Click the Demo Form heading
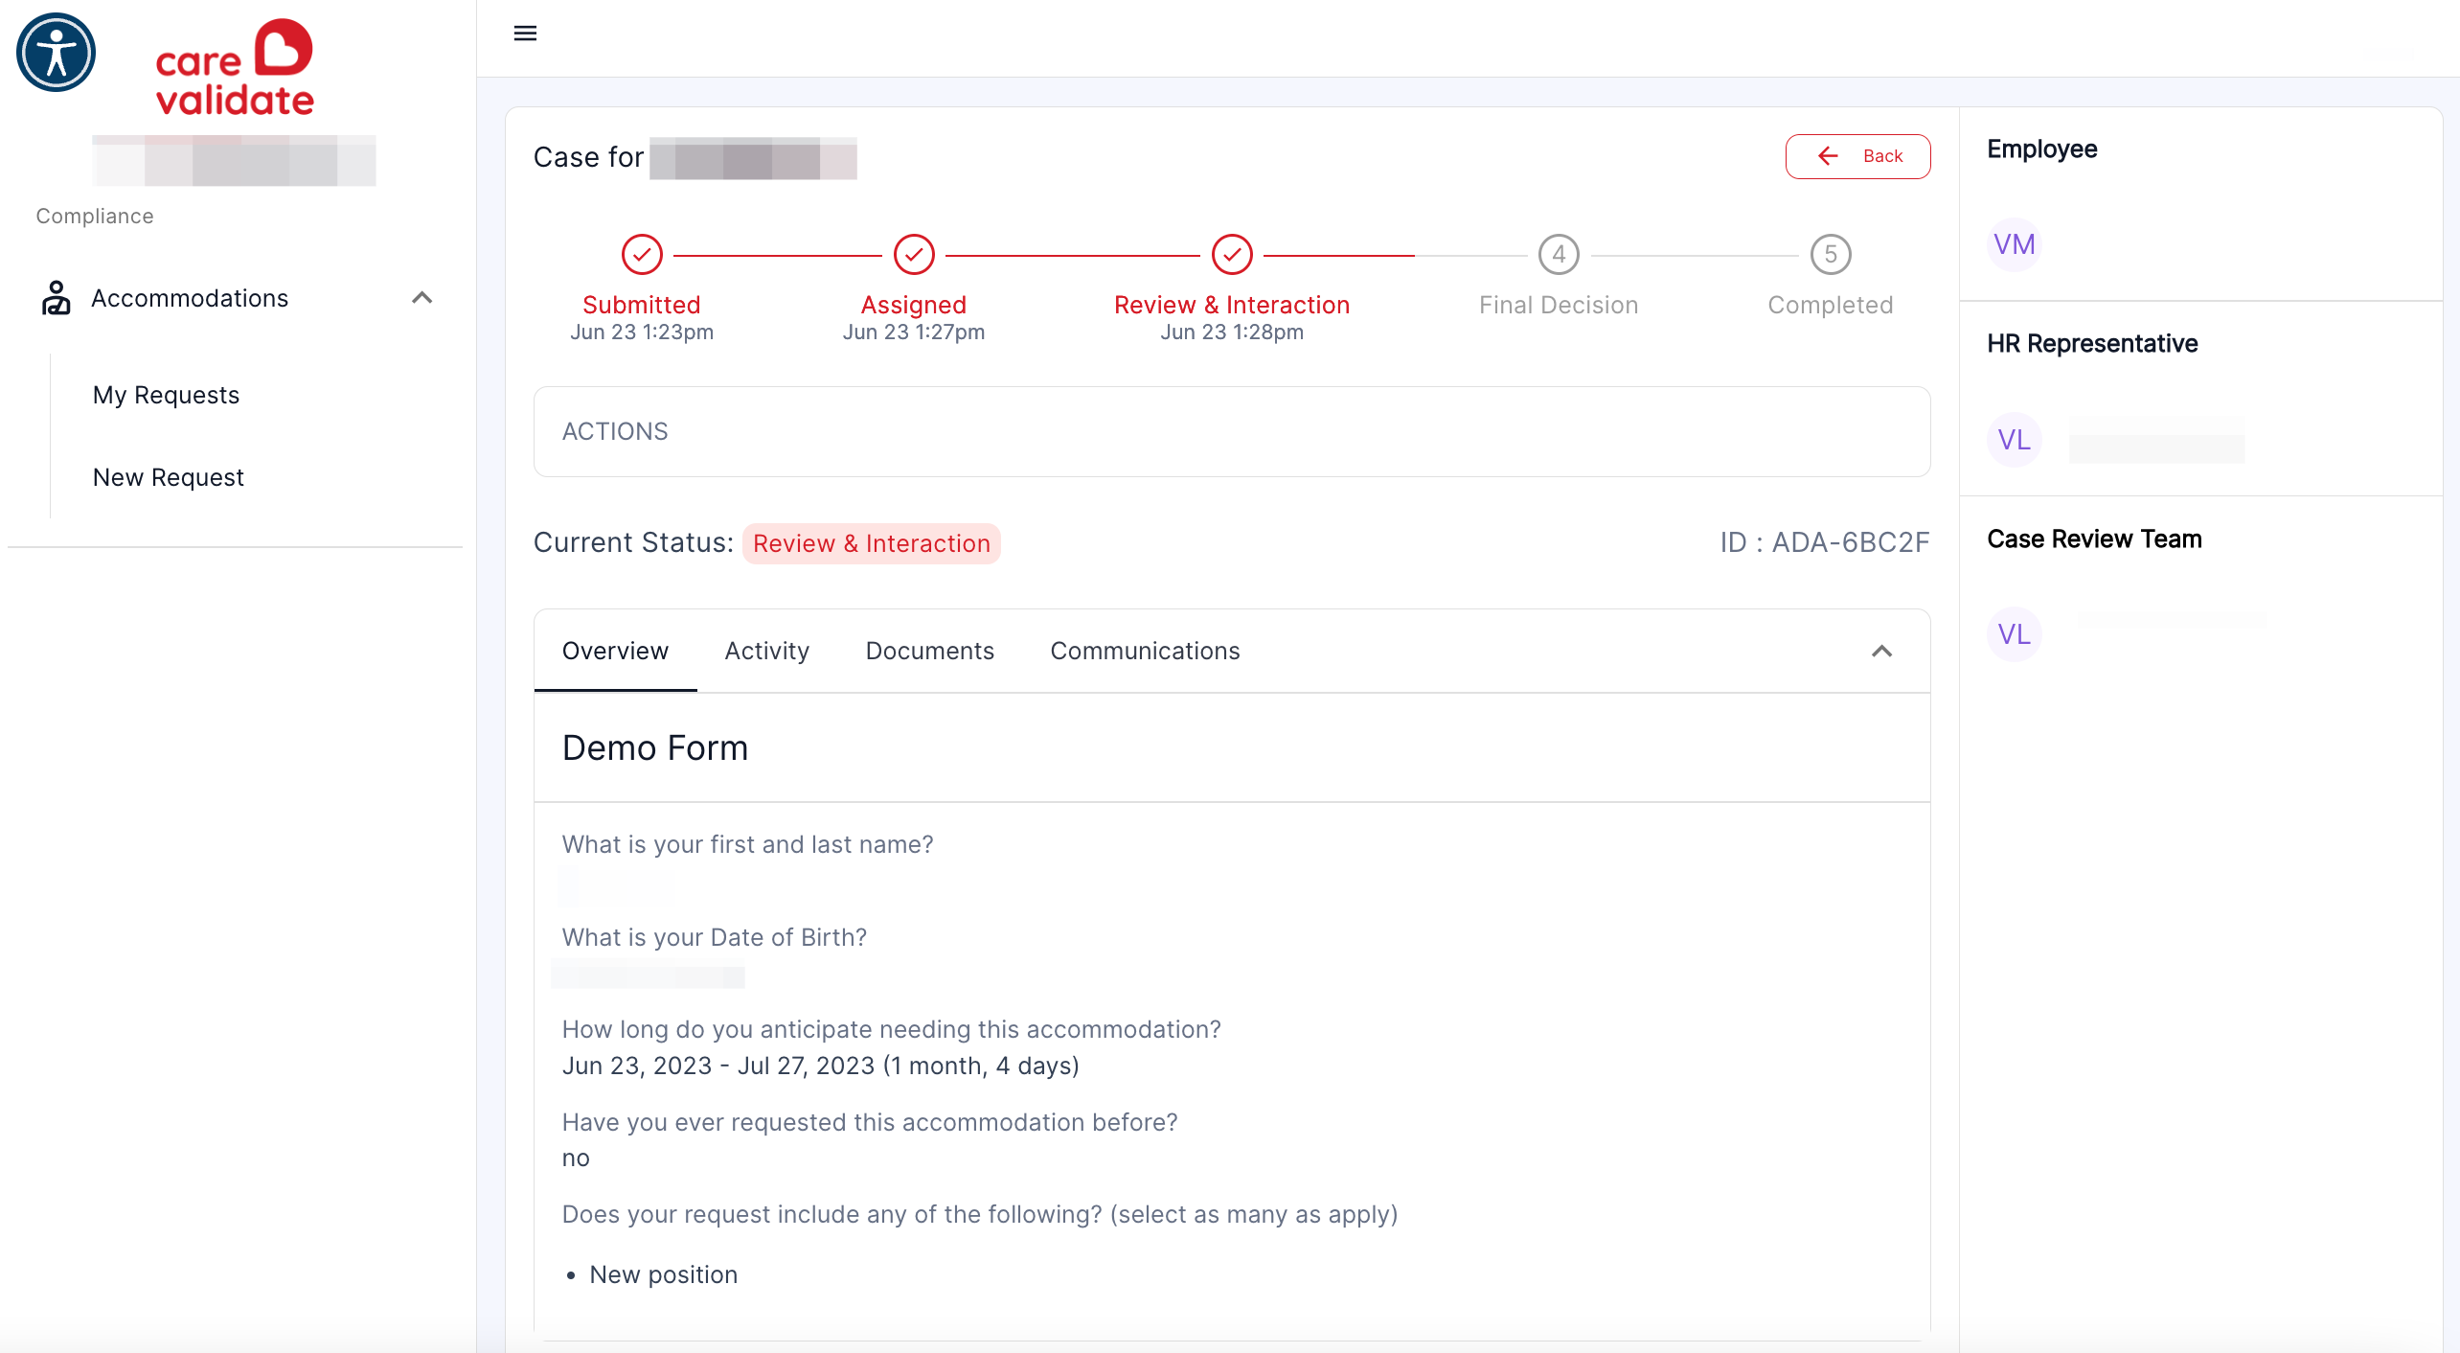This screenshot has width=2460, height=1353. click(x=654, y=747)
